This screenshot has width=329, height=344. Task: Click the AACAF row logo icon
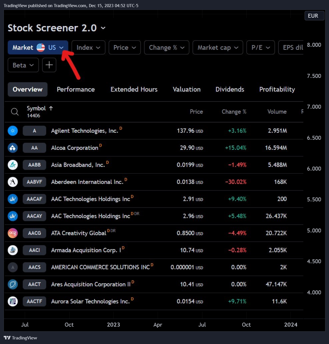(x=13, y=199)
